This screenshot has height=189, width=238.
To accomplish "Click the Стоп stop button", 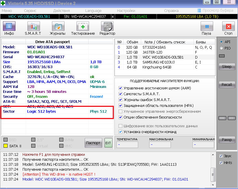I will tap(228, 28).
